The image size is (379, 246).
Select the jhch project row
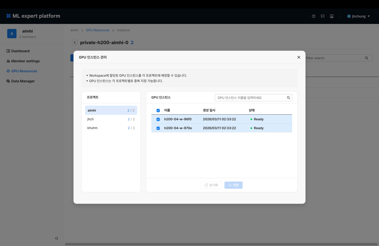111,119
